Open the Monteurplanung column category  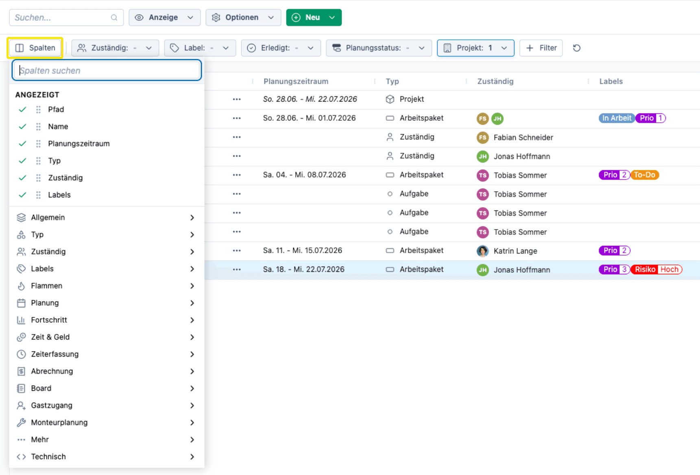pyautogui.click(x=106, y=422)
